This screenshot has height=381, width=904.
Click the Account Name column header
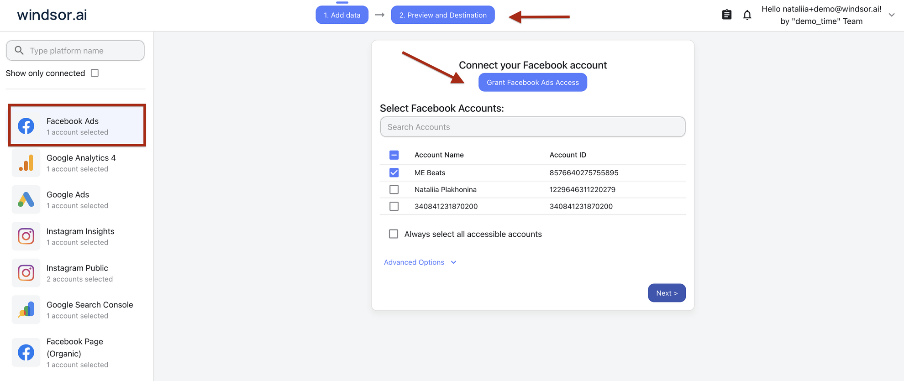(439, 155)
